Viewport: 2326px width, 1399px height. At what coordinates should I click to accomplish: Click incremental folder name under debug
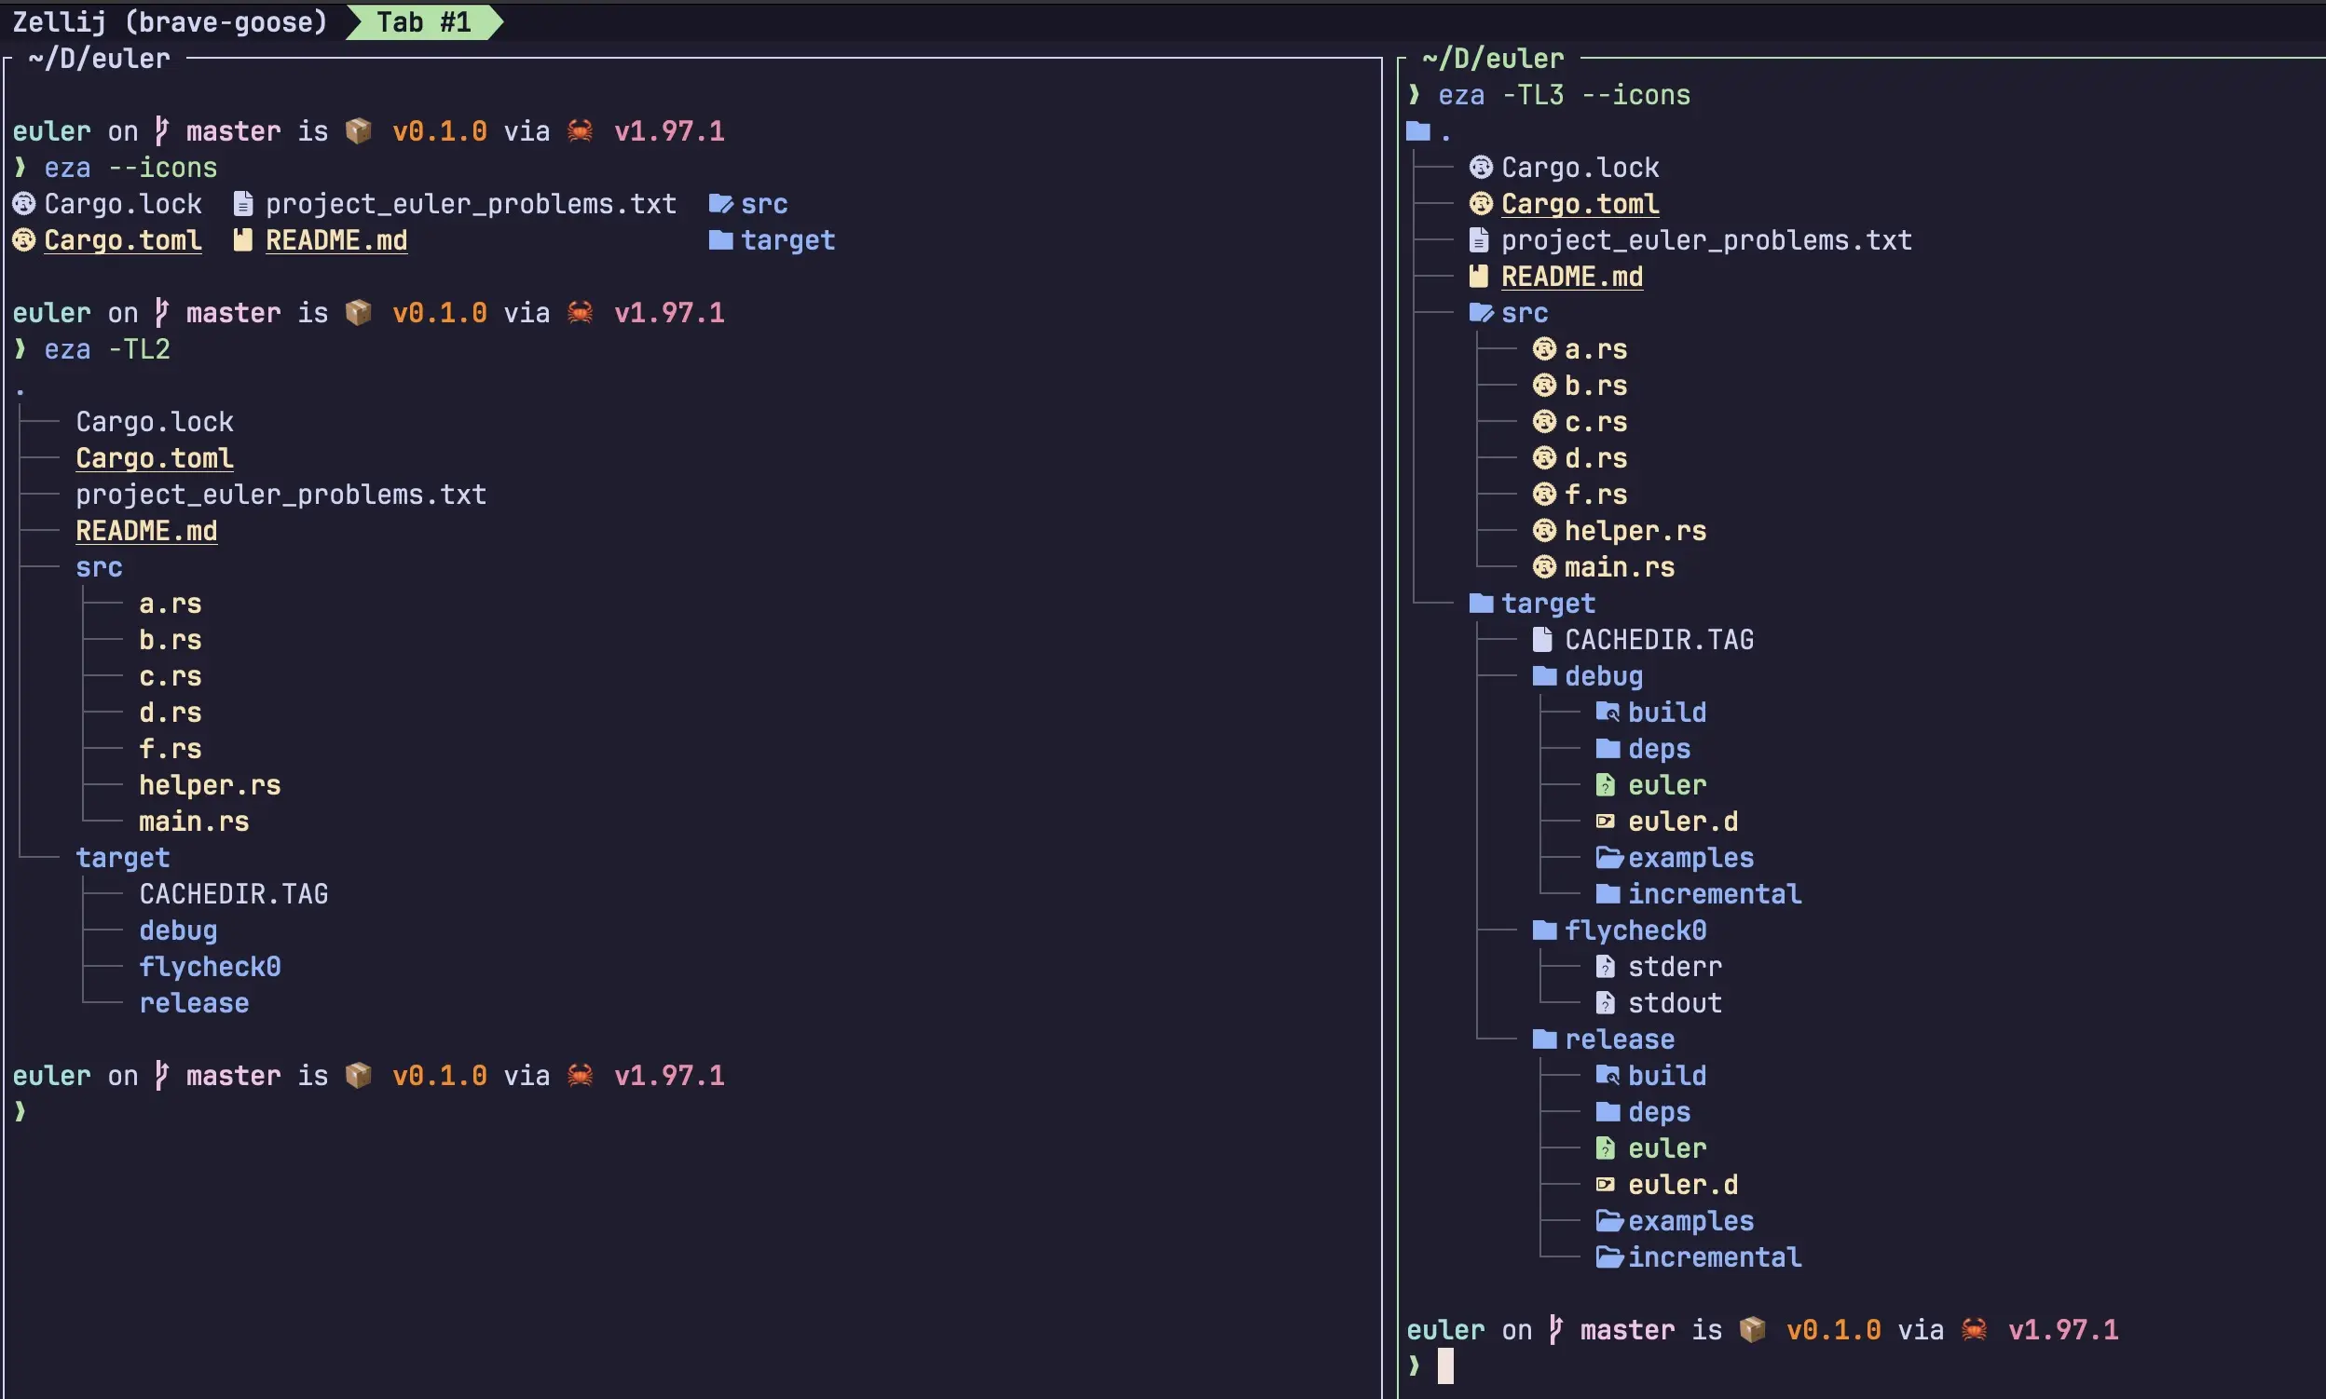coord(1715,893)
